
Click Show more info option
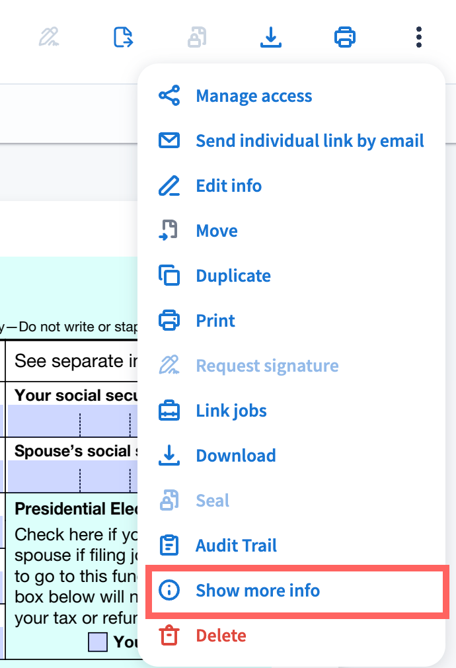click(x=258, y=591)
